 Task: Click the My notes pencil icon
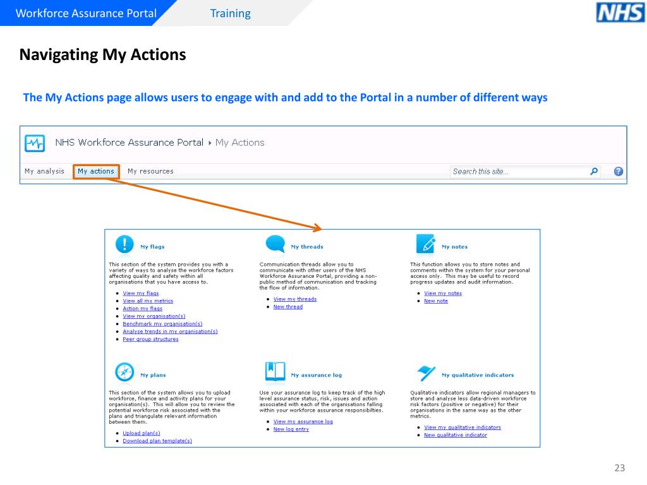tap(425, 244)
